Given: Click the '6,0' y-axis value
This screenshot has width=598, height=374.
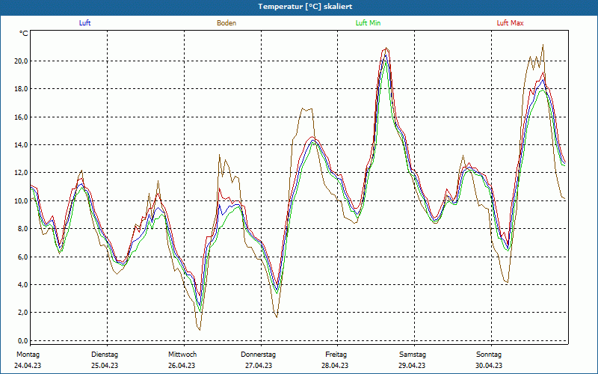Looking at the screenshot, I should (22, 257).
